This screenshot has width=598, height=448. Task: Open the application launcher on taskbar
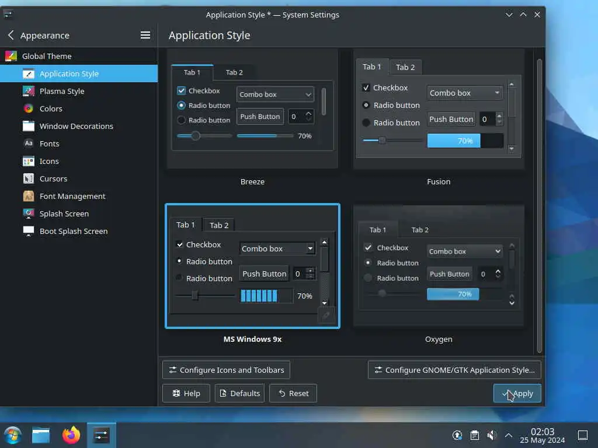(13, 435)
